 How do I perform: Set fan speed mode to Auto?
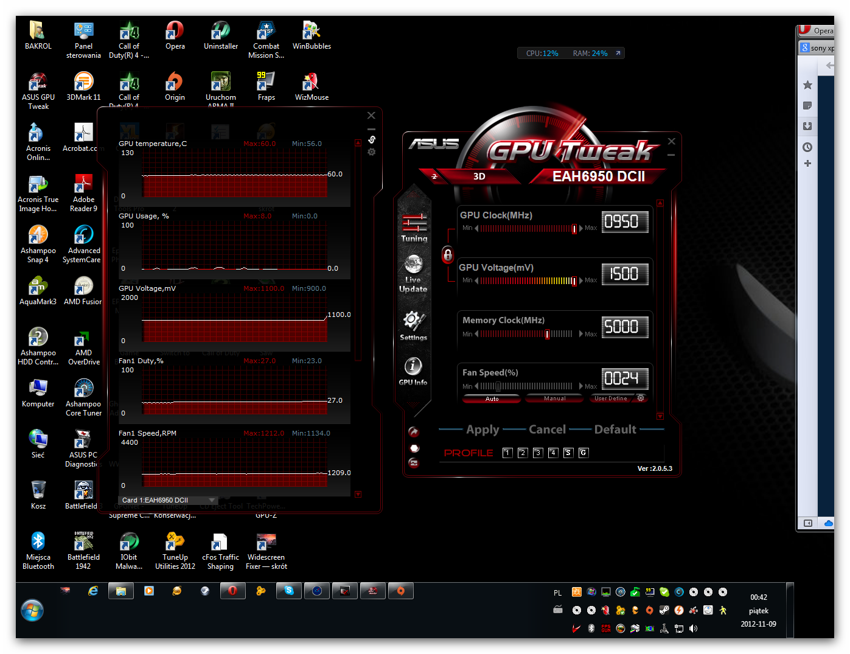492,398
